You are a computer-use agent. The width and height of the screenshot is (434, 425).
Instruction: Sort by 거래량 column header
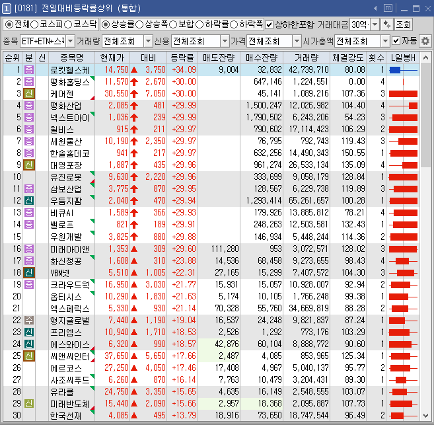click(x=307, y=58)
